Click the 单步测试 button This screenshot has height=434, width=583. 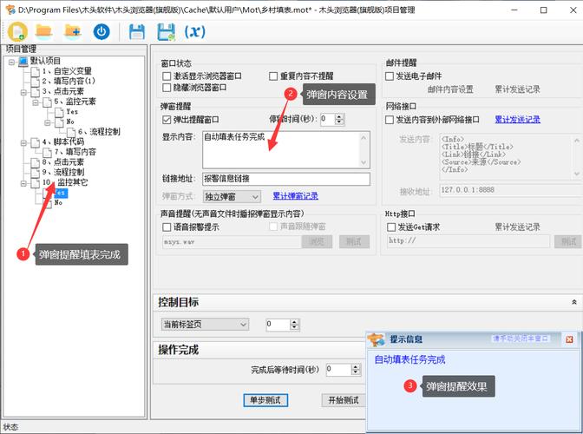(x=265, y=400)
